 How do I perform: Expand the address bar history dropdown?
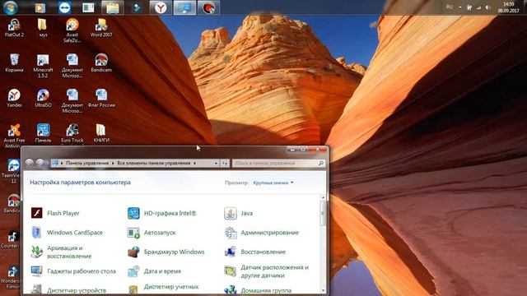click(x=216, y=163)
